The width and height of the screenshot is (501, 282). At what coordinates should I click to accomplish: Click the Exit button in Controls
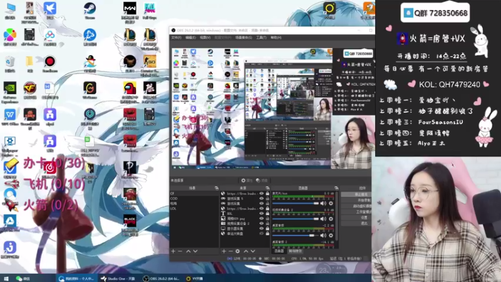[x=356, y=223]
